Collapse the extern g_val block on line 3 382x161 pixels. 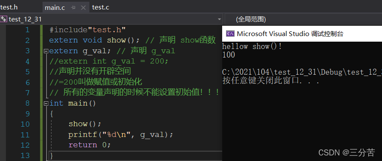46,51
